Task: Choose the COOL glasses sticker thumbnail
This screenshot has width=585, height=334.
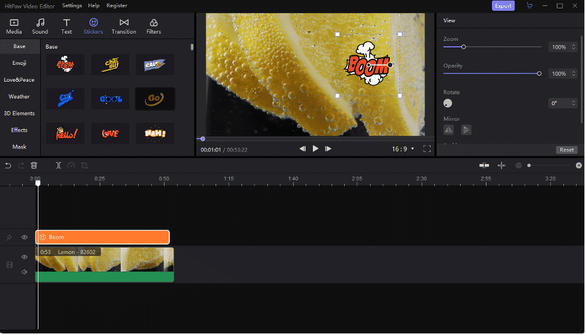Action: tap(110, 99)
